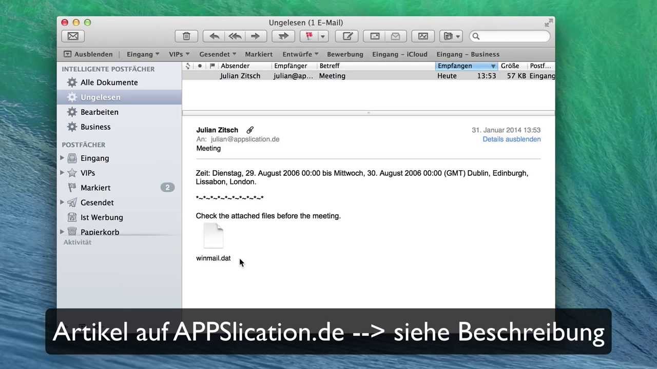Reply to the message with the single arrow
This screenshot has height=369, width=657.
tap(215, 36)
